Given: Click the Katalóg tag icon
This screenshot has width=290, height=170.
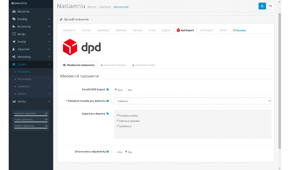Looking at the screenshot, I should pos(14,19).
